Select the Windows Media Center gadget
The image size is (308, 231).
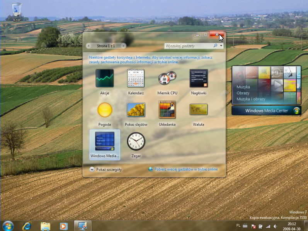(105, 145)
